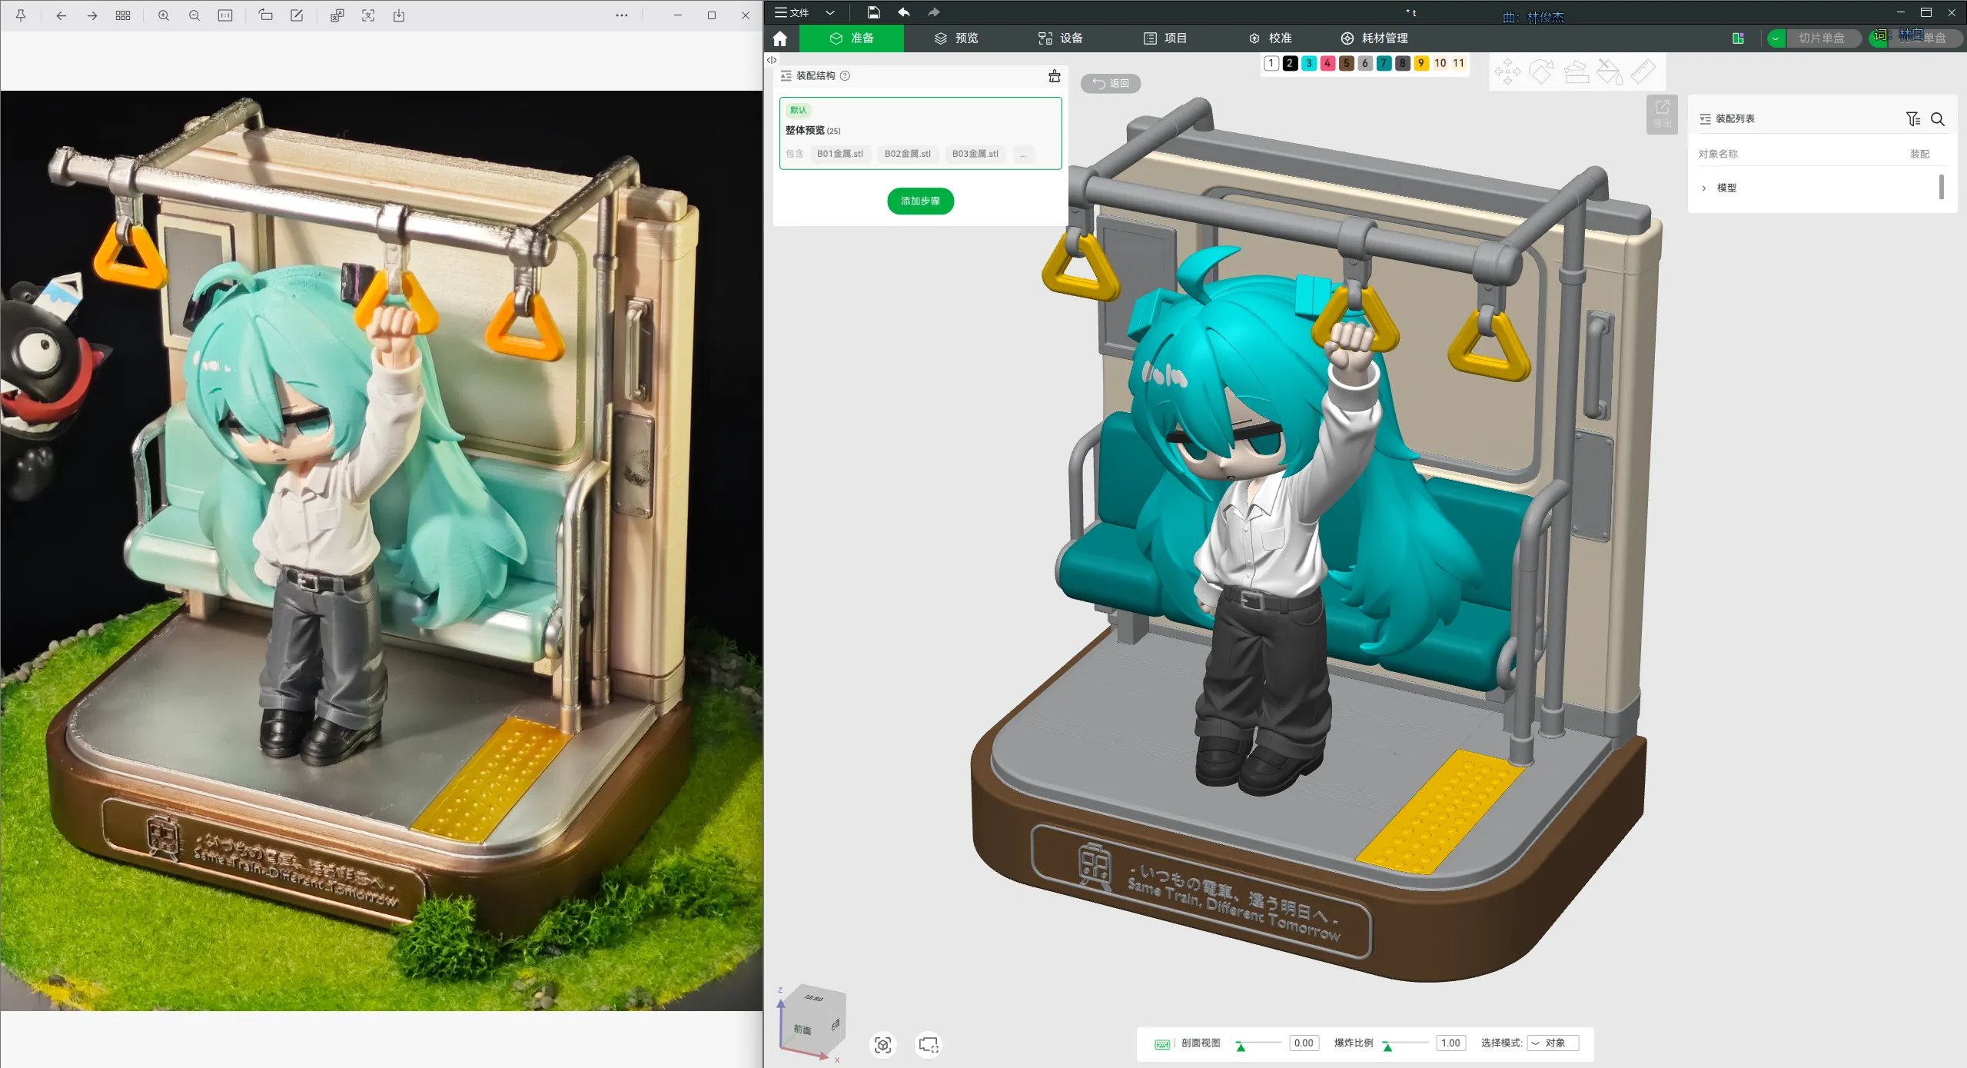Click the search icon in assembly list
Screen dimensions: 1967x1068
click(x=1938, y=119)
